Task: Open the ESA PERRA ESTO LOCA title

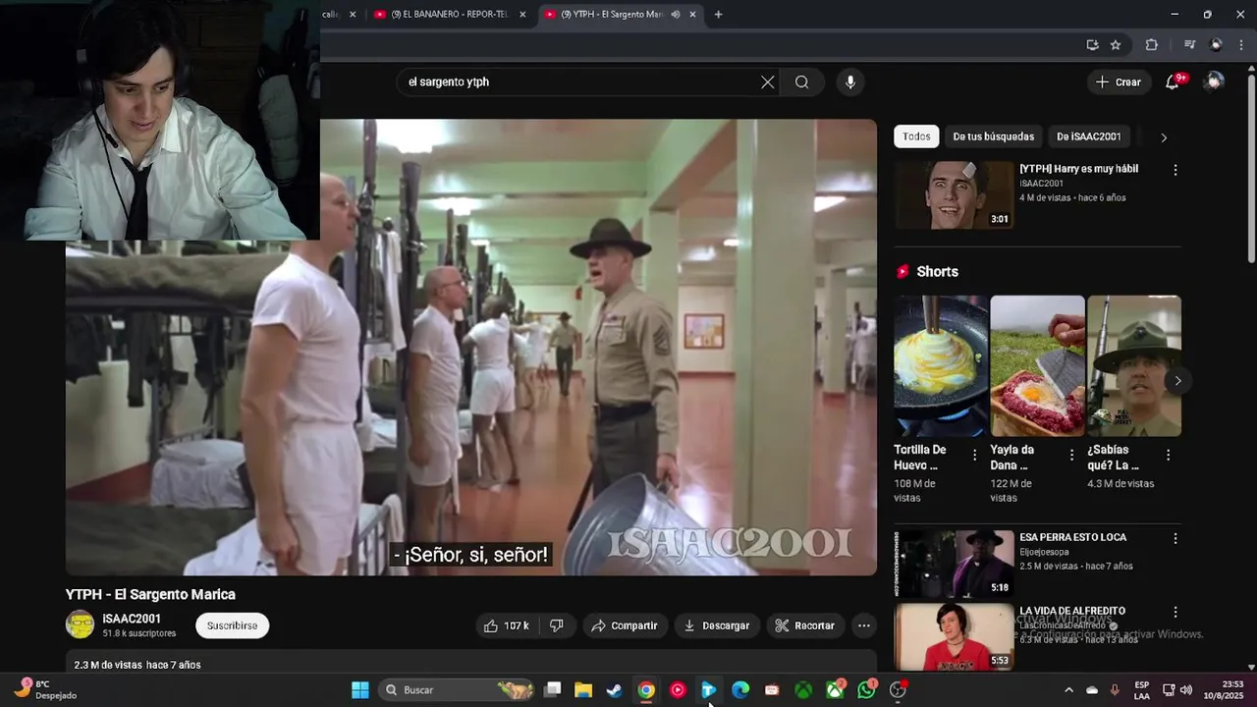Action: 1072,537
